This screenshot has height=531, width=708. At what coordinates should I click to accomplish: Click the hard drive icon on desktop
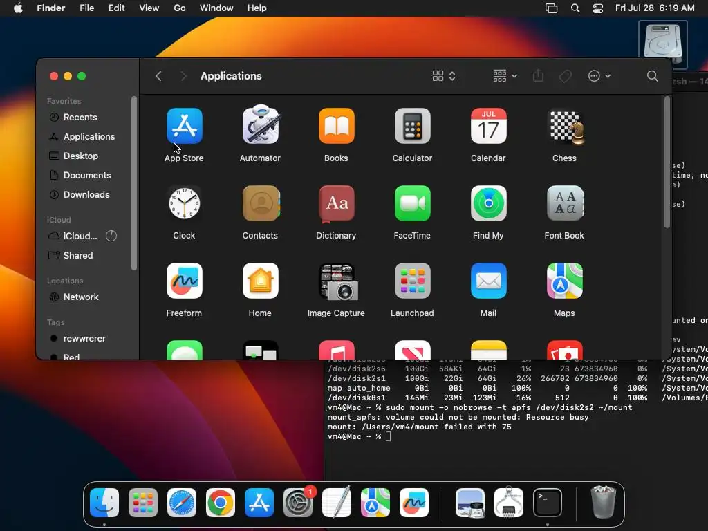(663, 44)
